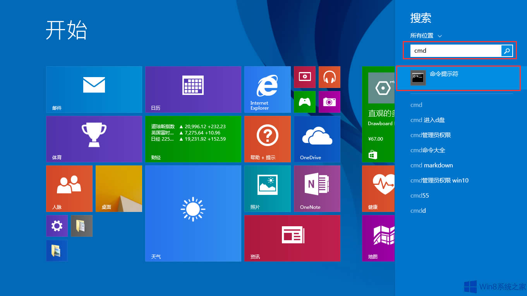
Task: Click the magnifier search button
Action: click(506, 50)
